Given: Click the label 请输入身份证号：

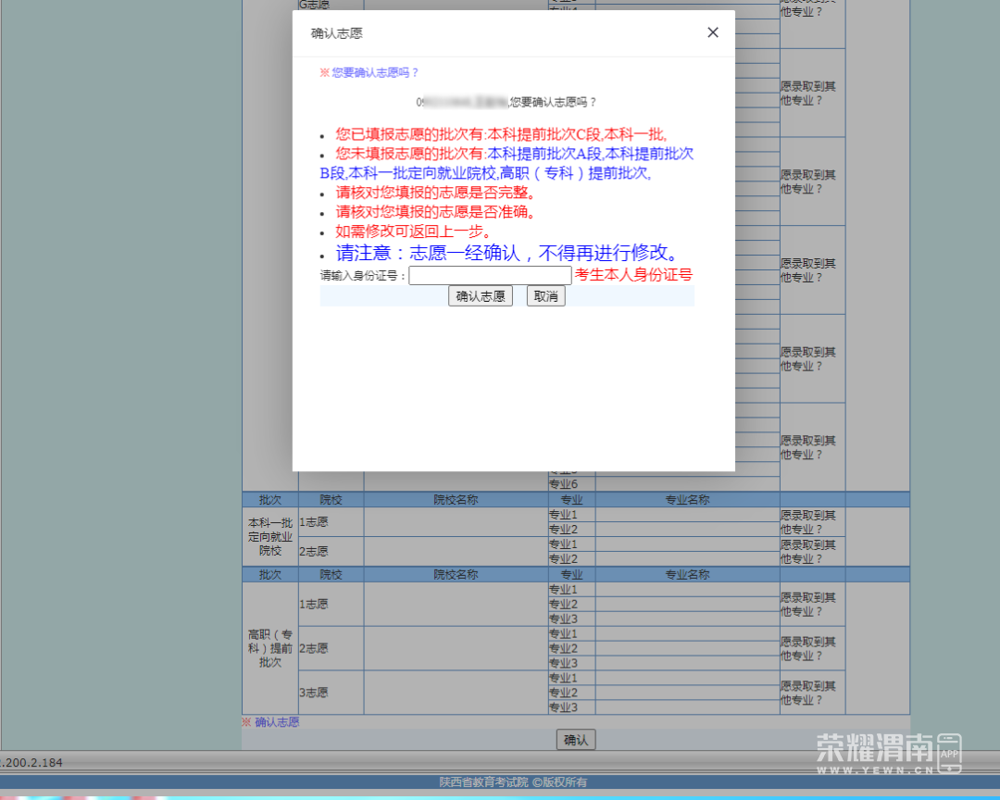Looking at the screenshot, I should [364, 276].
